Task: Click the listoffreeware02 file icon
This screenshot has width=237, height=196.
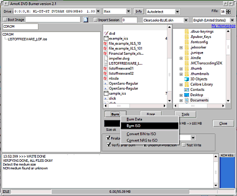Action: click(x=105, y=74)
